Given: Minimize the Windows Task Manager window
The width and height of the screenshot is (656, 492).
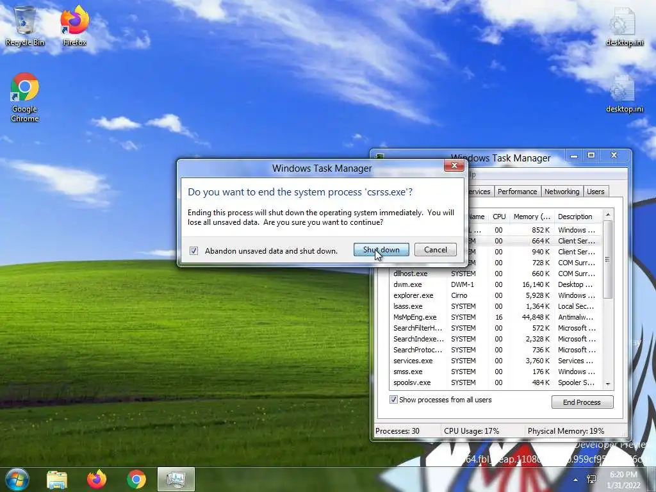Looking at the screenshot, I should pos(574,155).
